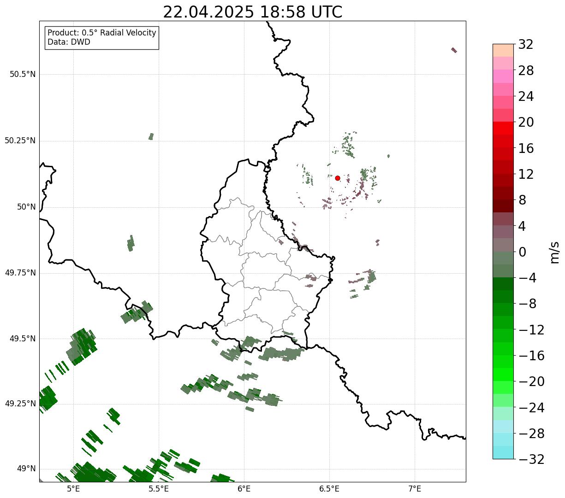Screen dimensions: 565x498
Task: Click the 6°E longitude tick label
Action: (244, 489)
